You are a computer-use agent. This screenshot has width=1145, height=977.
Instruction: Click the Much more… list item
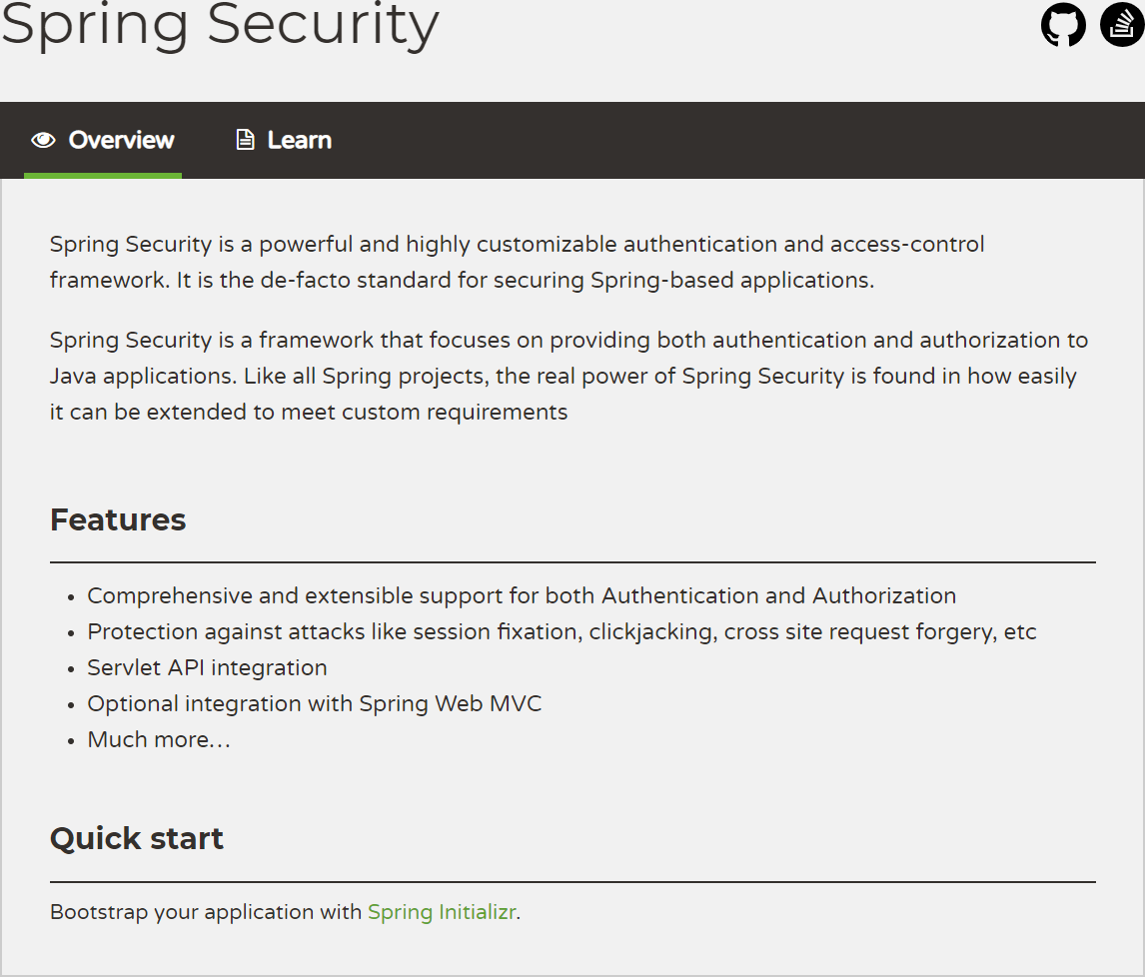point(159,740)
